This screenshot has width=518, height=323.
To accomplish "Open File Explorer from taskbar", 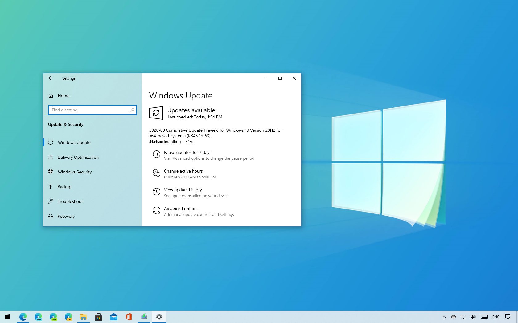I will (x=84, y=317).
